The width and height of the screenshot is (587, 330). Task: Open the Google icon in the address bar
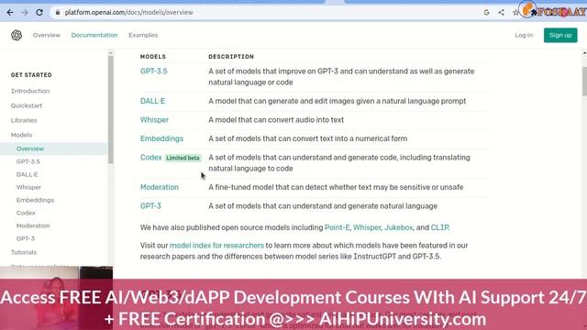tap(486, 12)
